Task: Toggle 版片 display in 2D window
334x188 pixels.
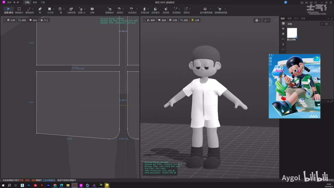Action: click(33, 20)
